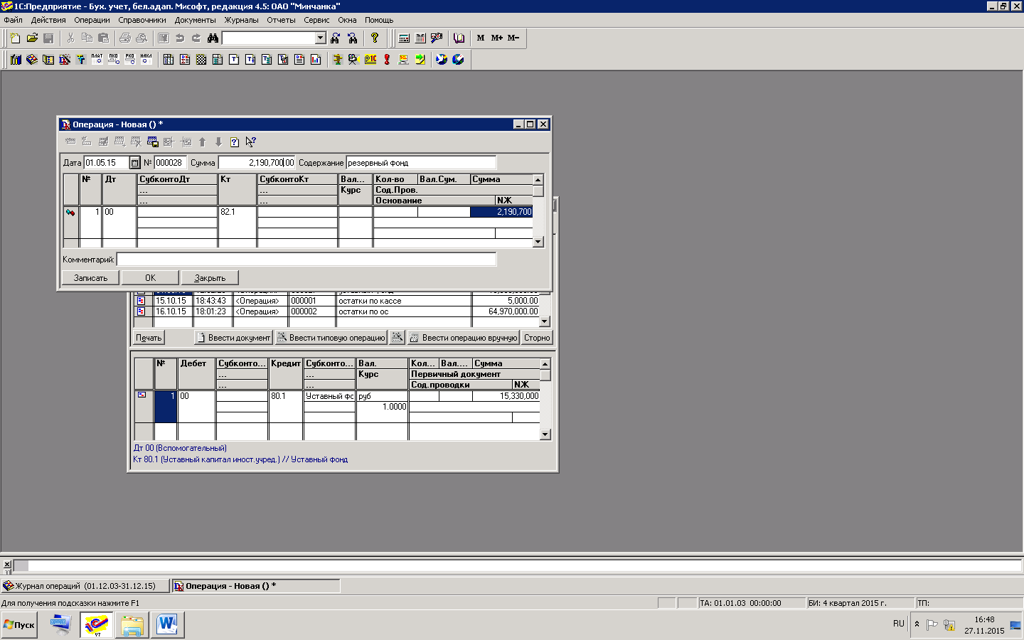Click the M memory button
Screen dimensions: 1024x640
coord(481,38)
